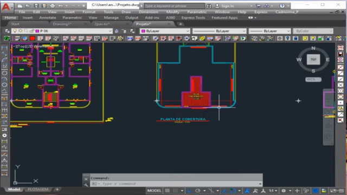The image size is (347, 195).
Task: Expand the layer dropdown showing P 06
Action: [x=110, y=31]
